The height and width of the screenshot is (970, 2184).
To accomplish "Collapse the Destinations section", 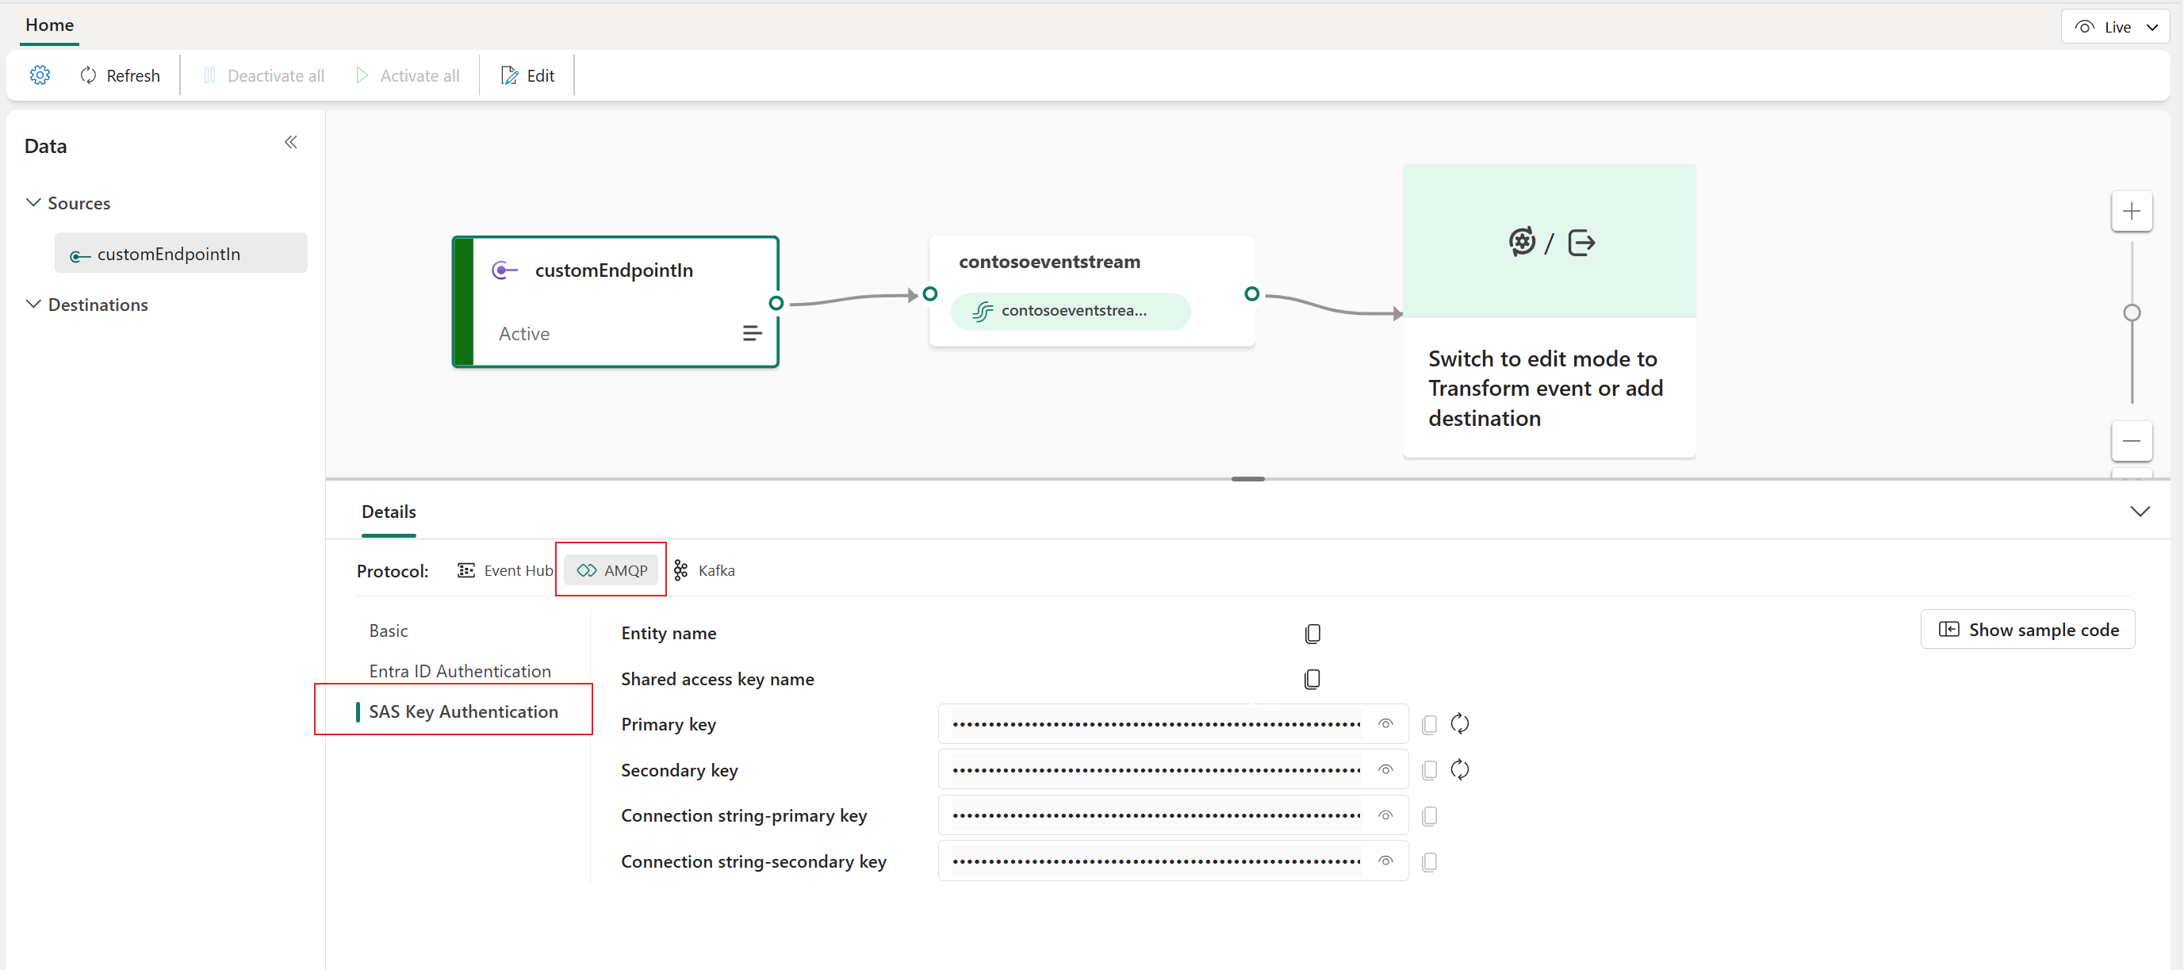I will pyautogui.click(x=33, y=304).
